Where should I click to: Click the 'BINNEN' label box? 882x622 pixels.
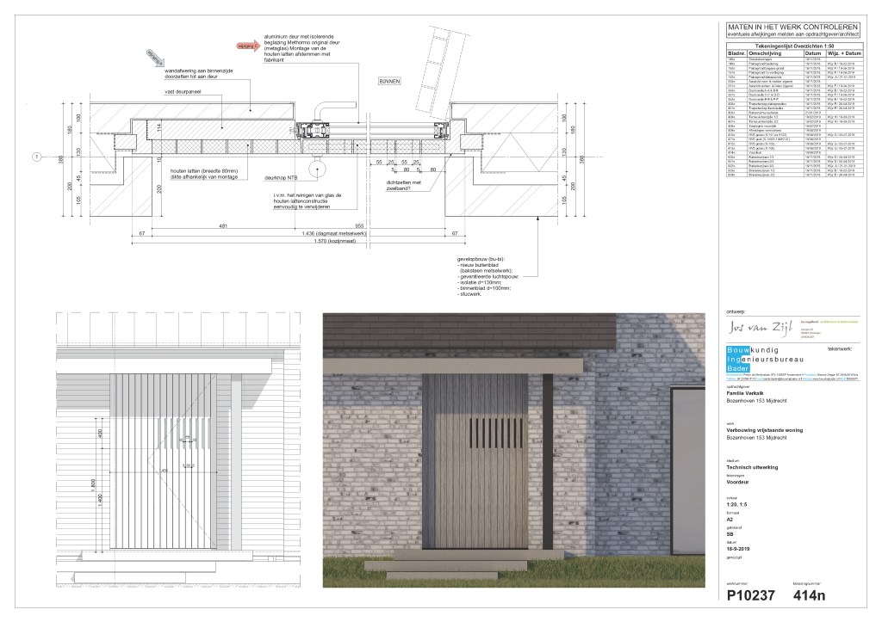click(391, 81)
